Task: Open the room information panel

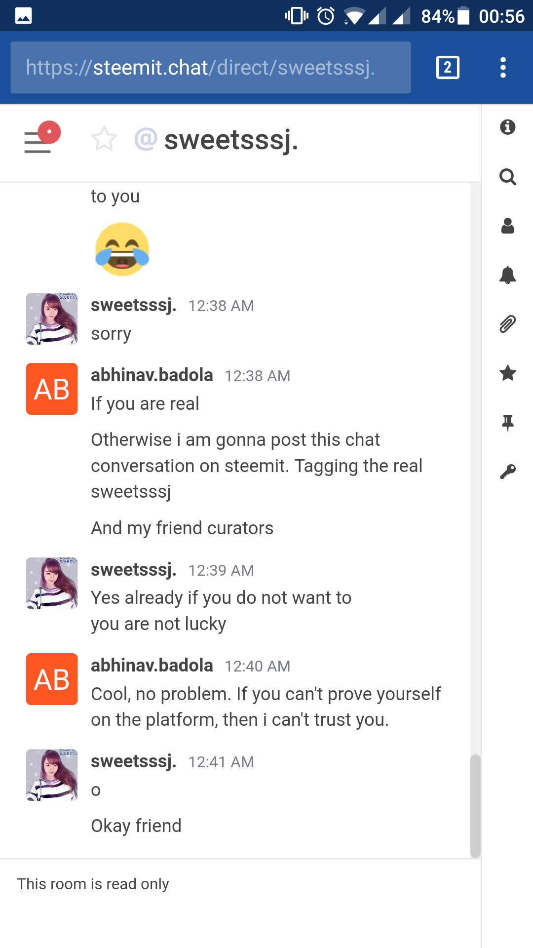Action: tap(508, 127)
